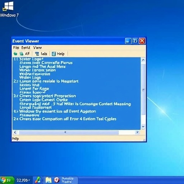Open the Windows 7 desktop shortcut
The image size is (184, 184).
[x=9, y=9]
